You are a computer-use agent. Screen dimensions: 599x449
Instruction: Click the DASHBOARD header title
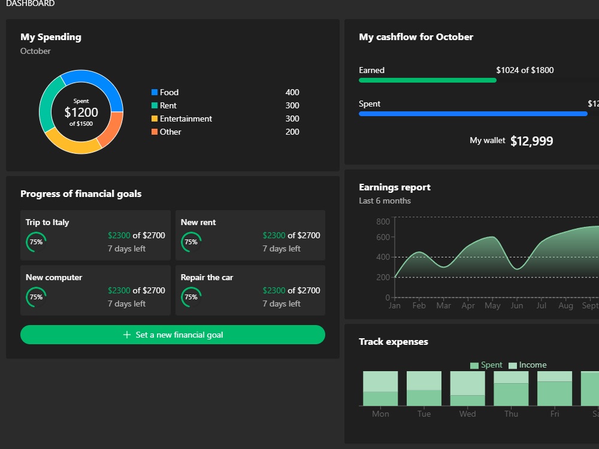30,4
